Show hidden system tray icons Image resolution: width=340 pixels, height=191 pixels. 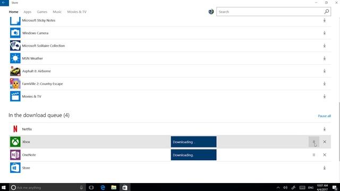[x=278, y=187]
